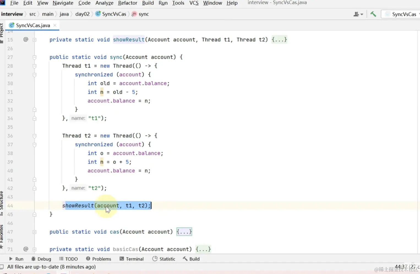
Task: Click the "t2" string literal on line 42
Action: (x=94, y=188)
